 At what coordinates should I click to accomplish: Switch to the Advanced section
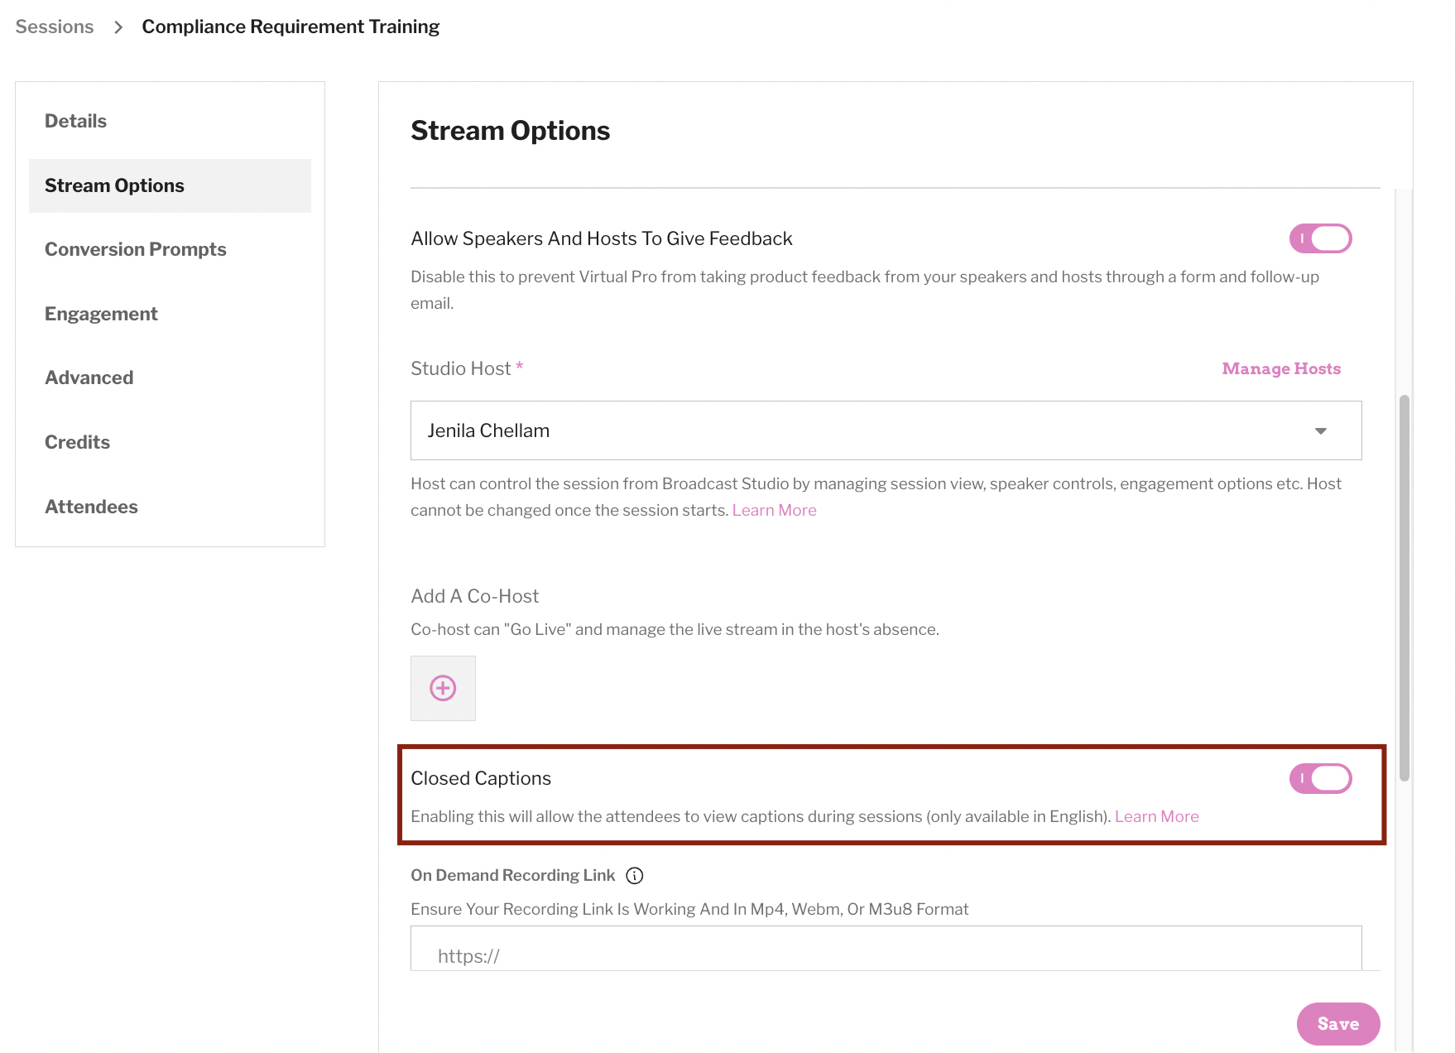coord(89,377)
